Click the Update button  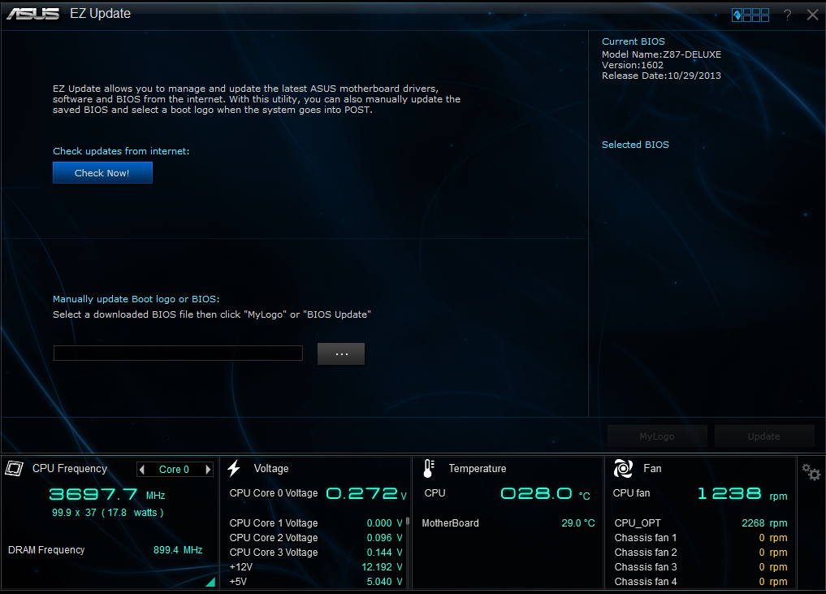pyautogui.click(x=763, y=436)
